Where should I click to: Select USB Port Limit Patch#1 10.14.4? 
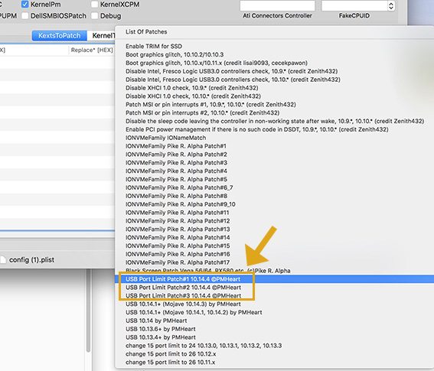[x=275, y=279]
